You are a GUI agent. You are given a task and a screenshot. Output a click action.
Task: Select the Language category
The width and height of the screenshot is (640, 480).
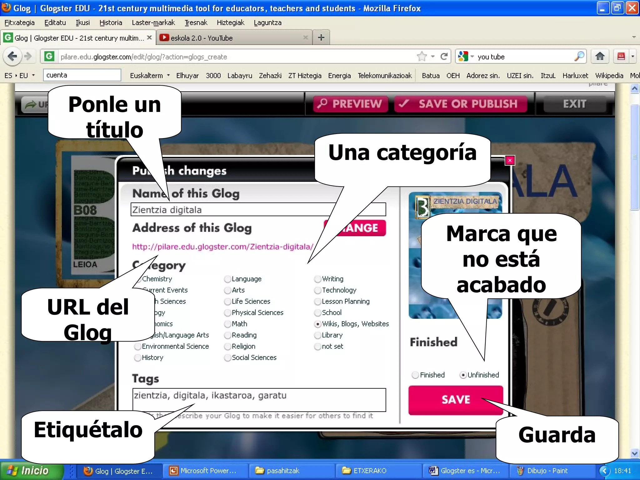coord(227,279)
